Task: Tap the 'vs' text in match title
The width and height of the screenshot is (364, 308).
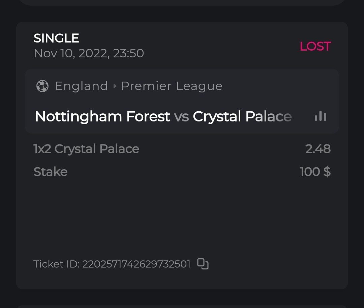Action: 181,117
